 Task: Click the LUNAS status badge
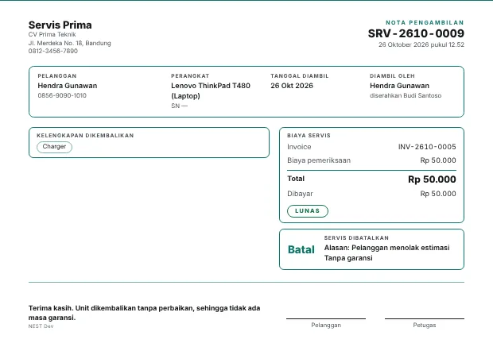click(308, 211)
